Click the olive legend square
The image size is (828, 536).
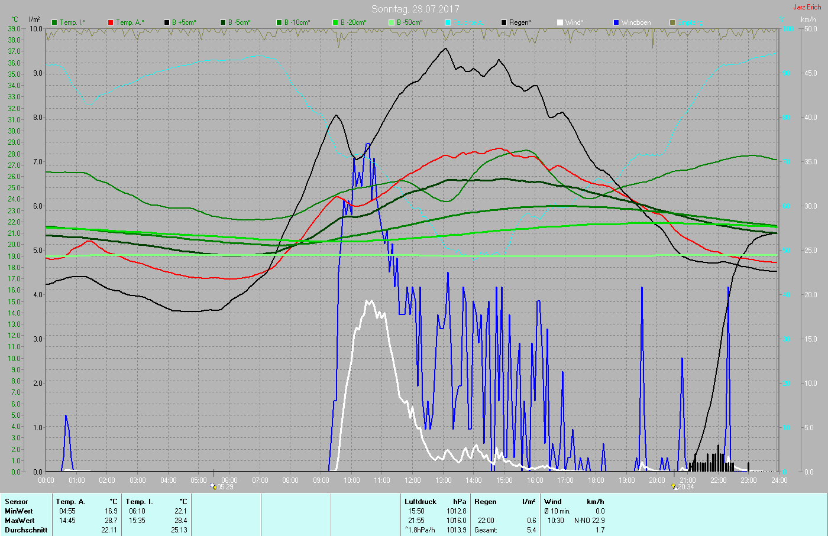click(x=672, y=22)
